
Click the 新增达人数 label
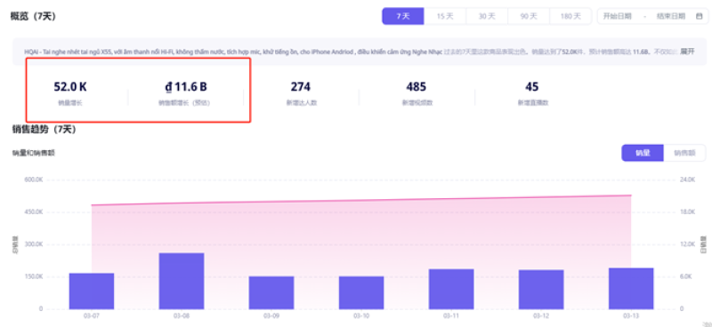click(302, 103)
